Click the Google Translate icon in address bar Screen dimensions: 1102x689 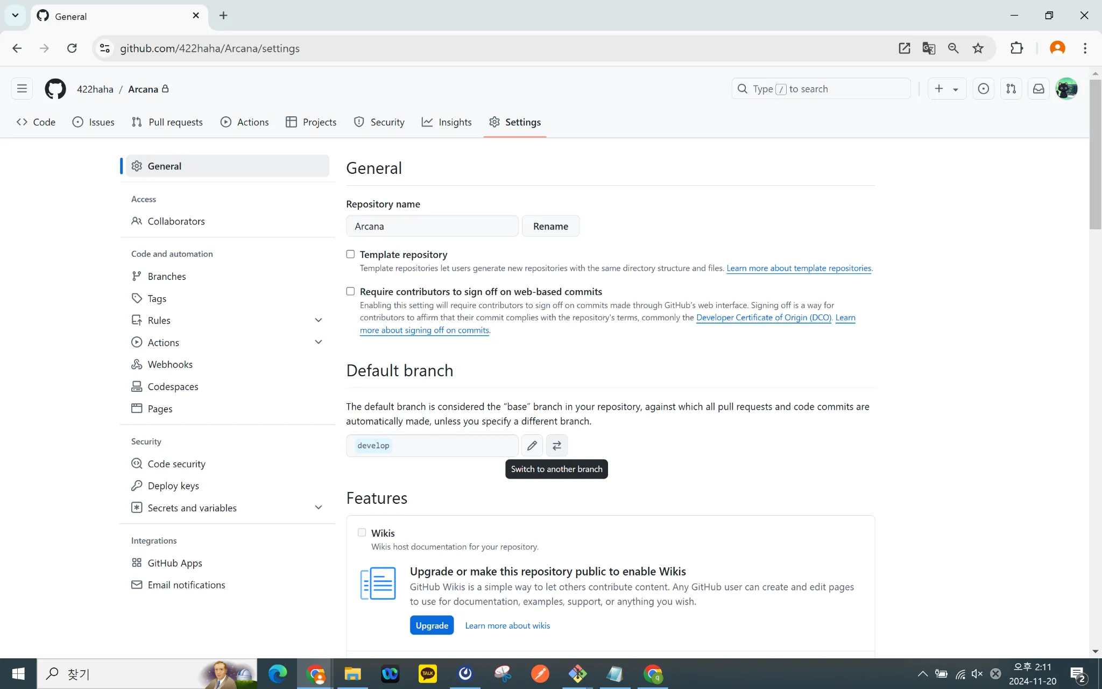click(x=929, y=48)
